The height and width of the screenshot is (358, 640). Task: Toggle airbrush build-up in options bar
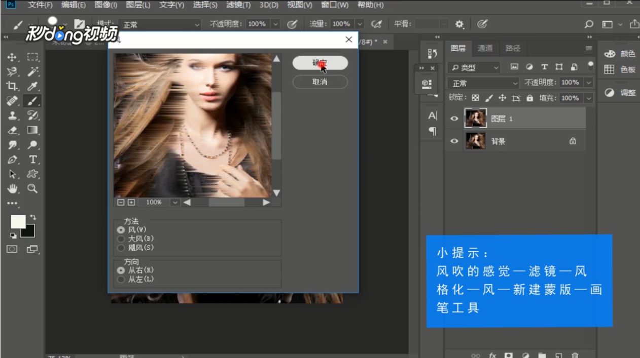(376, 24)
